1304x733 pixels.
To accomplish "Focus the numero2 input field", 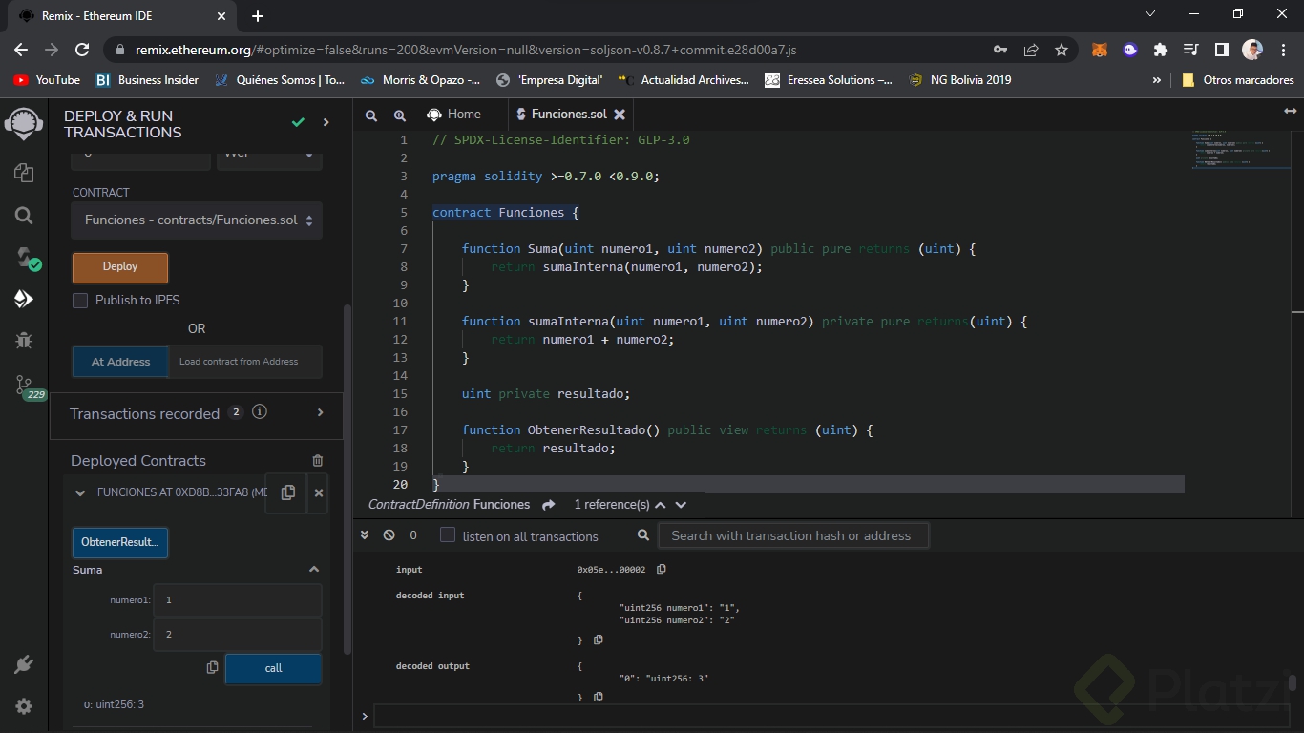I will [x=238, y=635].
